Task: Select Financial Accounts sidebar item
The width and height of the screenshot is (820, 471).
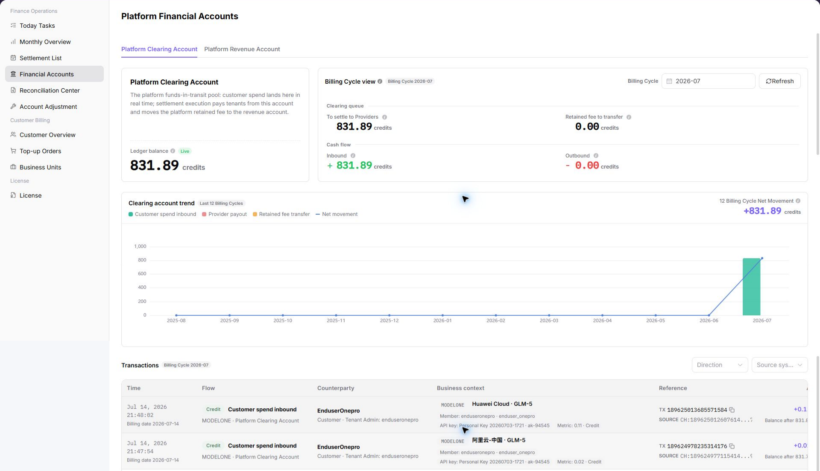Action: coord(54,74)
